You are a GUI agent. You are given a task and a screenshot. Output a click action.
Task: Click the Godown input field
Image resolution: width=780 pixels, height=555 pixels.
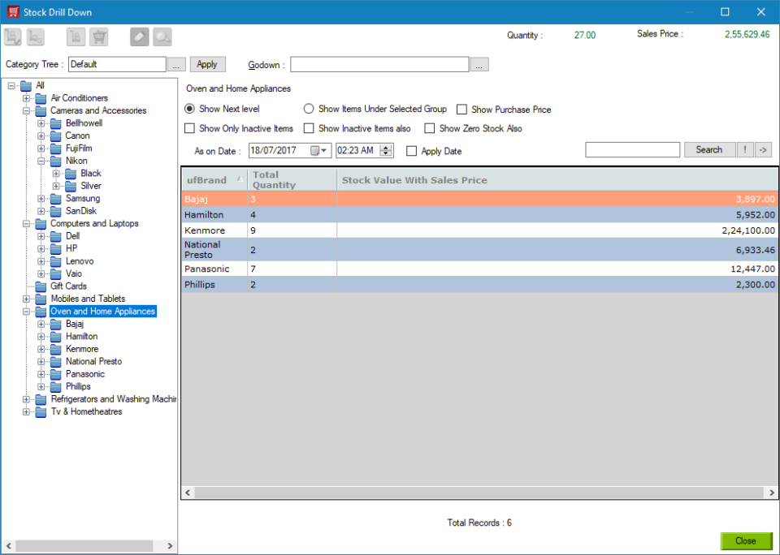click(x=379, y=64)
